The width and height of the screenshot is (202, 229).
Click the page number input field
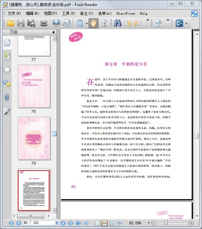[x=39, y=223]
